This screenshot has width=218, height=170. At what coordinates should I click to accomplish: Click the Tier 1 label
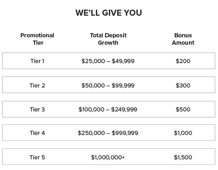(37, 61)
